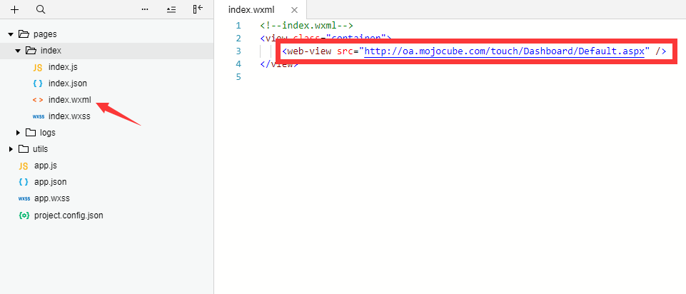This screenshot has width=686, height=294.
Task: Open the app.json file
Action: click(x=50, y=182)
